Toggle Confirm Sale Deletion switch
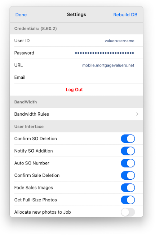164x235 pixels. [x=128, y=175]
